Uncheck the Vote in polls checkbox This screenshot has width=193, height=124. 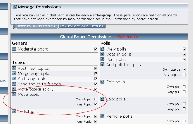(184, 54)
